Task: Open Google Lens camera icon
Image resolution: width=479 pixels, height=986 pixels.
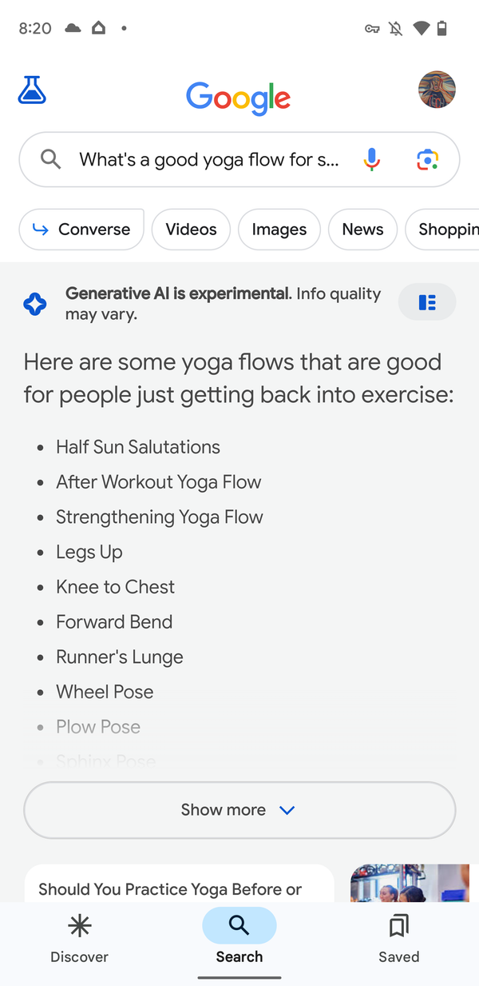Action: [428, 160]
